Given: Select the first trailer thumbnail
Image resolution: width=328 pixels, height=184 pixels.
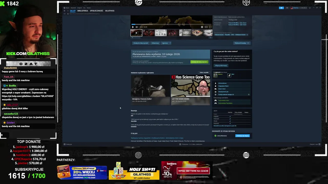Looking at the screenshot, I should click(x=136, y=33).
